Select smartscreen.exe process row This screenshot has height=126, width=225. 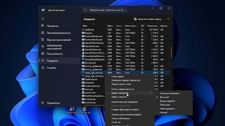click(x=93, y=86)
